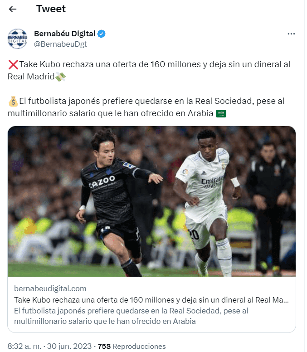The width and height of the screenshot is (307, 352).
Task: Click the back arrow icon
Action: tap(13, 9)
